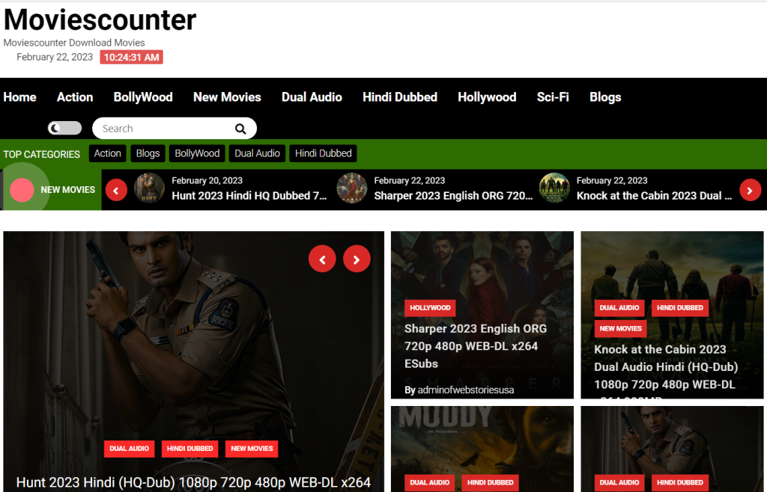The width and height of the screenshot is (767, 492).
Task: Click NEW MOVIES ticker label
Action: [67, 190]
